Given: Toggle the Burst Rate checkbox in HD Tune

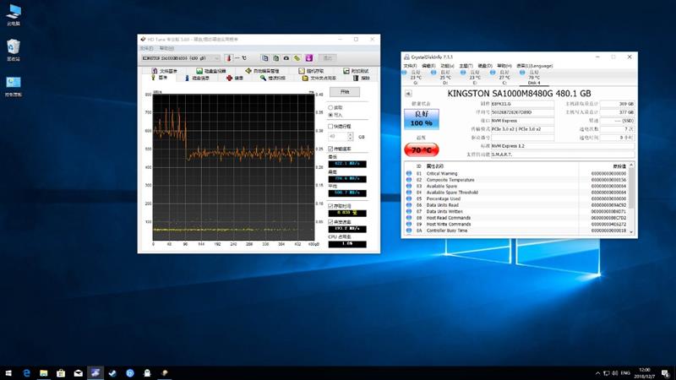Looking at the screenshot, I should coord(340,222).
